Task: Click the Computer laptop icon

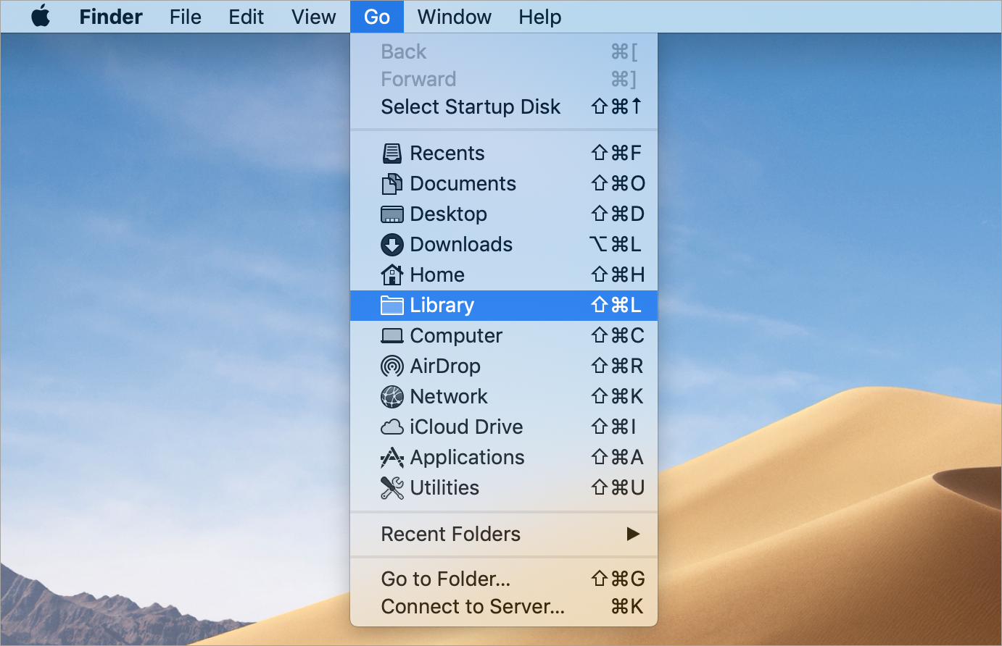Action: (x=392, y=336)
